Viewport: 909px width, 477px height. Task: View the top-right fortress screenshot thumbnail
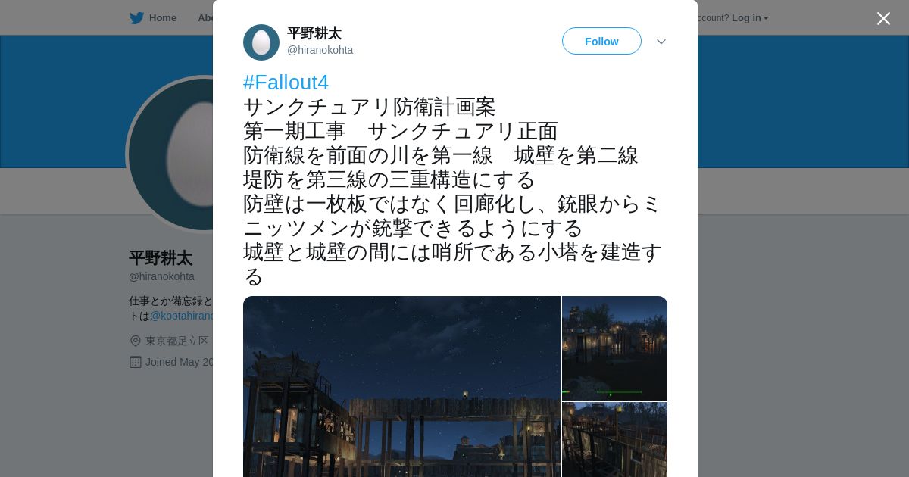point(614,348)
